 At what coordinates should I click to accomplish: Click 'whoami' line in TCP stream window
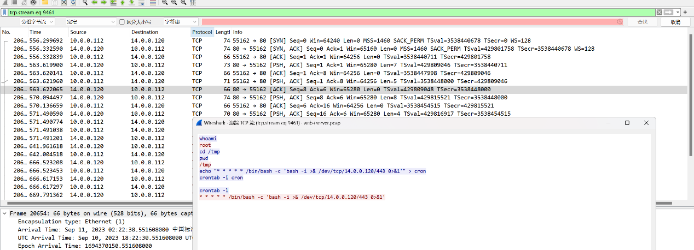click(x=208, y=139)
